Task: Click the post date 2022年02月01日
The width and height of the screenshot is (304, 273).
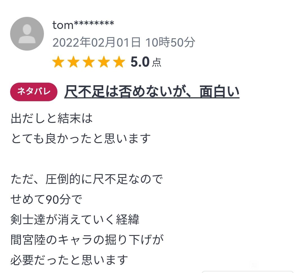Action: pyautogui.click(x=97, y=42)
